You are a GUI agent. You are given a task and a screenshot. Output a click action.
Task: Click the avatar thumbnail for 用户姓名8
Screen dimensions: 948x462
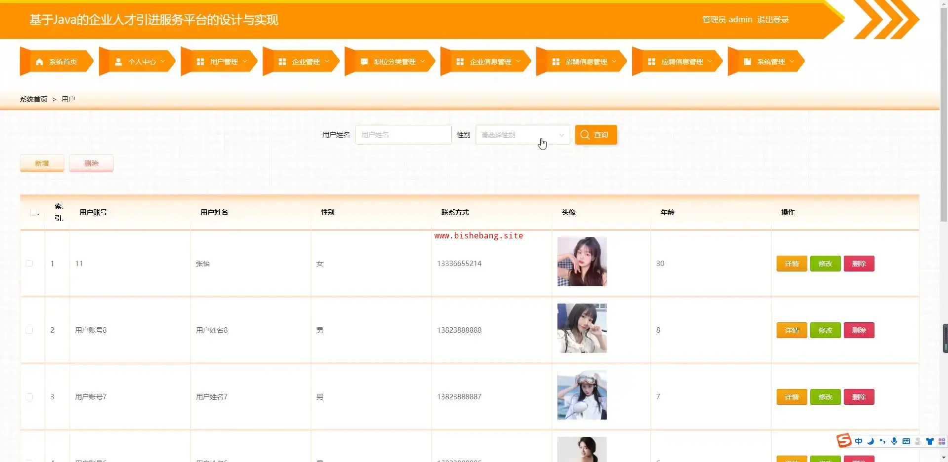pyautogui.click(x=582, y=328)
